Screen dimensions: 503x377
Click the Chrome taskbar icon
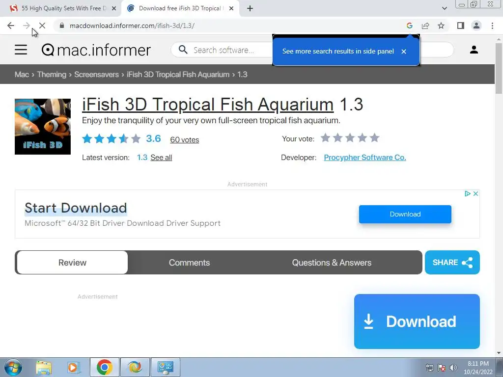pyautogui.click(x=104, y=367)
